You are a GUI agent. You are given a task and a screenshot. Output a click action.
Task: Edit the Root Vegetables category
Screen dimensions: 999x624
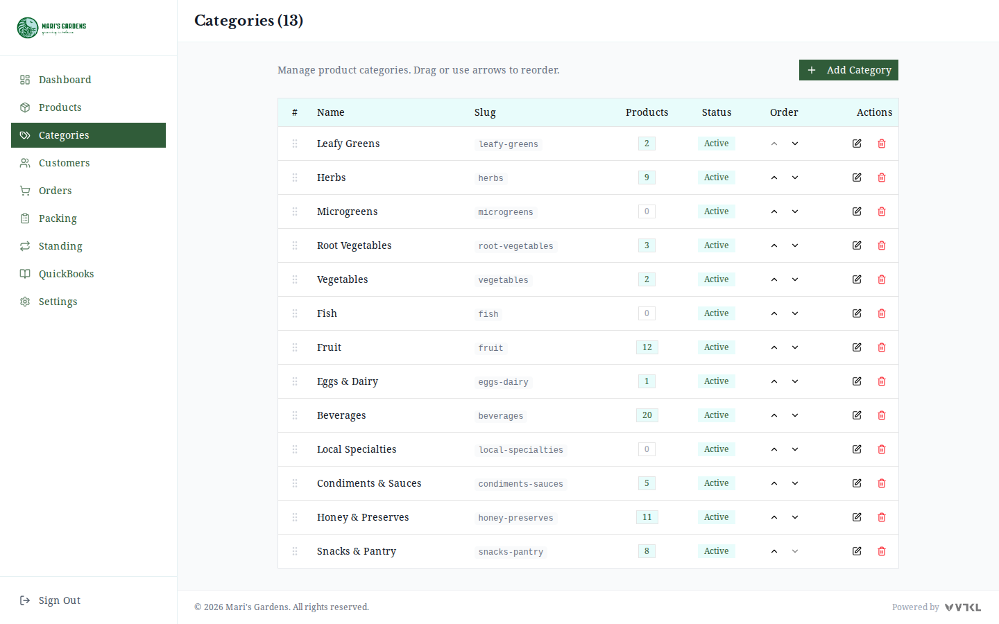[857, 245]
